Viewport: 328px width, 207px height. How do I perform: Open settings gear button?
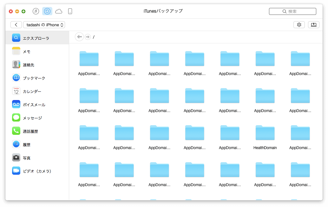pos(299,25)
